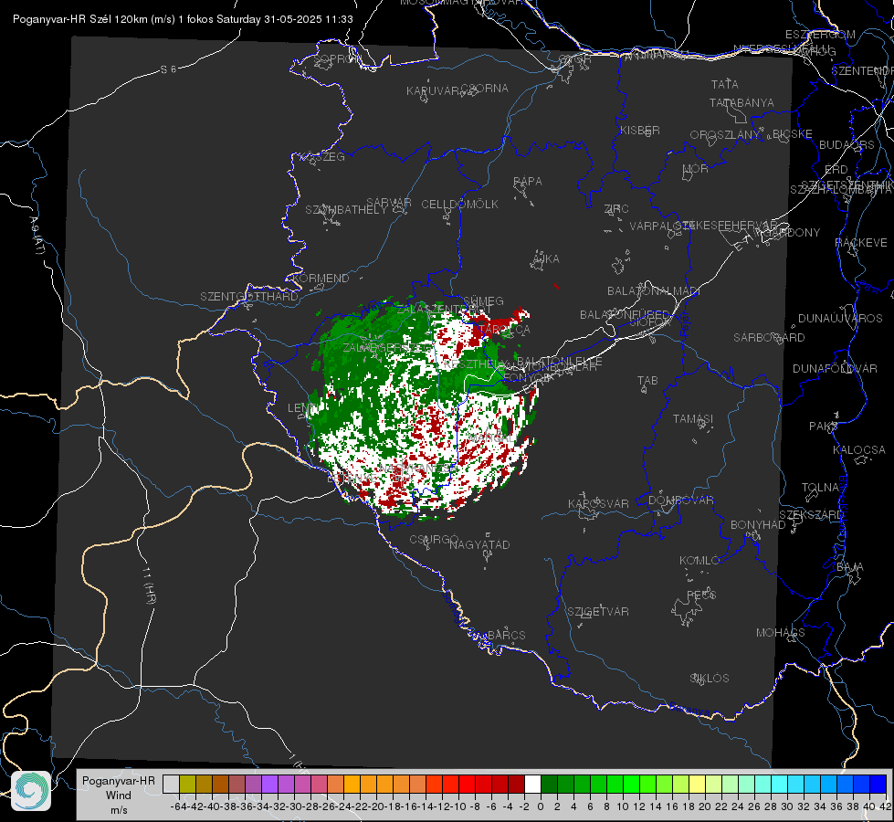
Task: Click the PAPA city label
Action: coord(528,182)
